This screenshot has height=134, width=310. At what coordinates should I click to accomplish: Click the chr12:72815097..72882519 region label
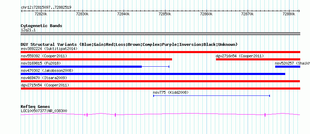46,8
